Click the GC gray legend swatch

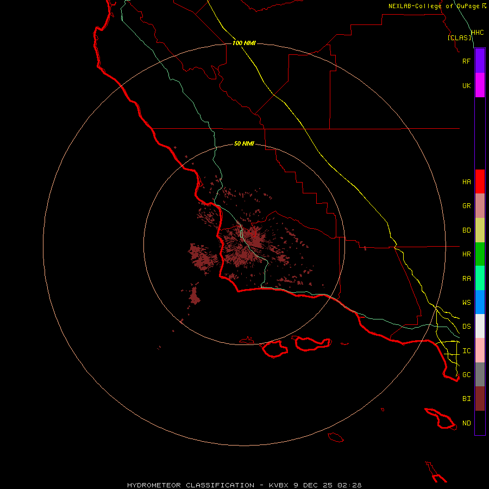[480, 374]
